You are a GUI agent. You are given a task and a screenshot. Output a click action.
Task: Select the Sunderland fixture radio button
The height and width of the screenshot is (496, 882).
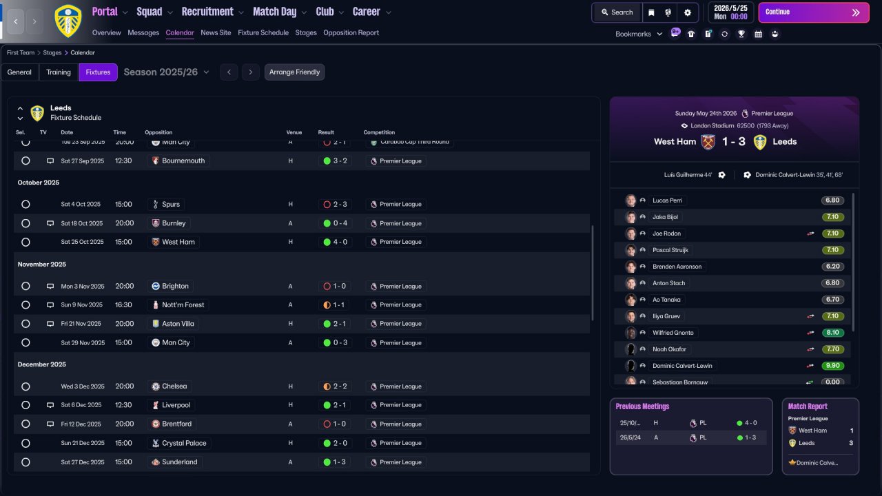[x=25, y=462]
